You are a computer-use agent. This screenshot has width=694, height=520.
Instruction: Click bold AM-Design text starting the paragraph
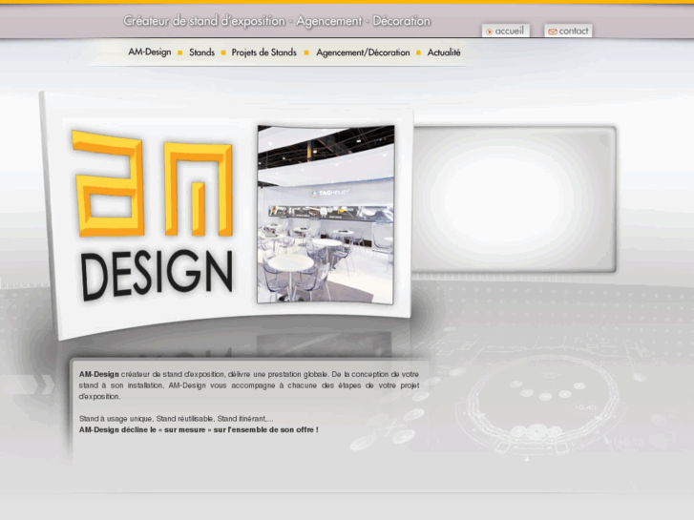click(x=99, y=374)
